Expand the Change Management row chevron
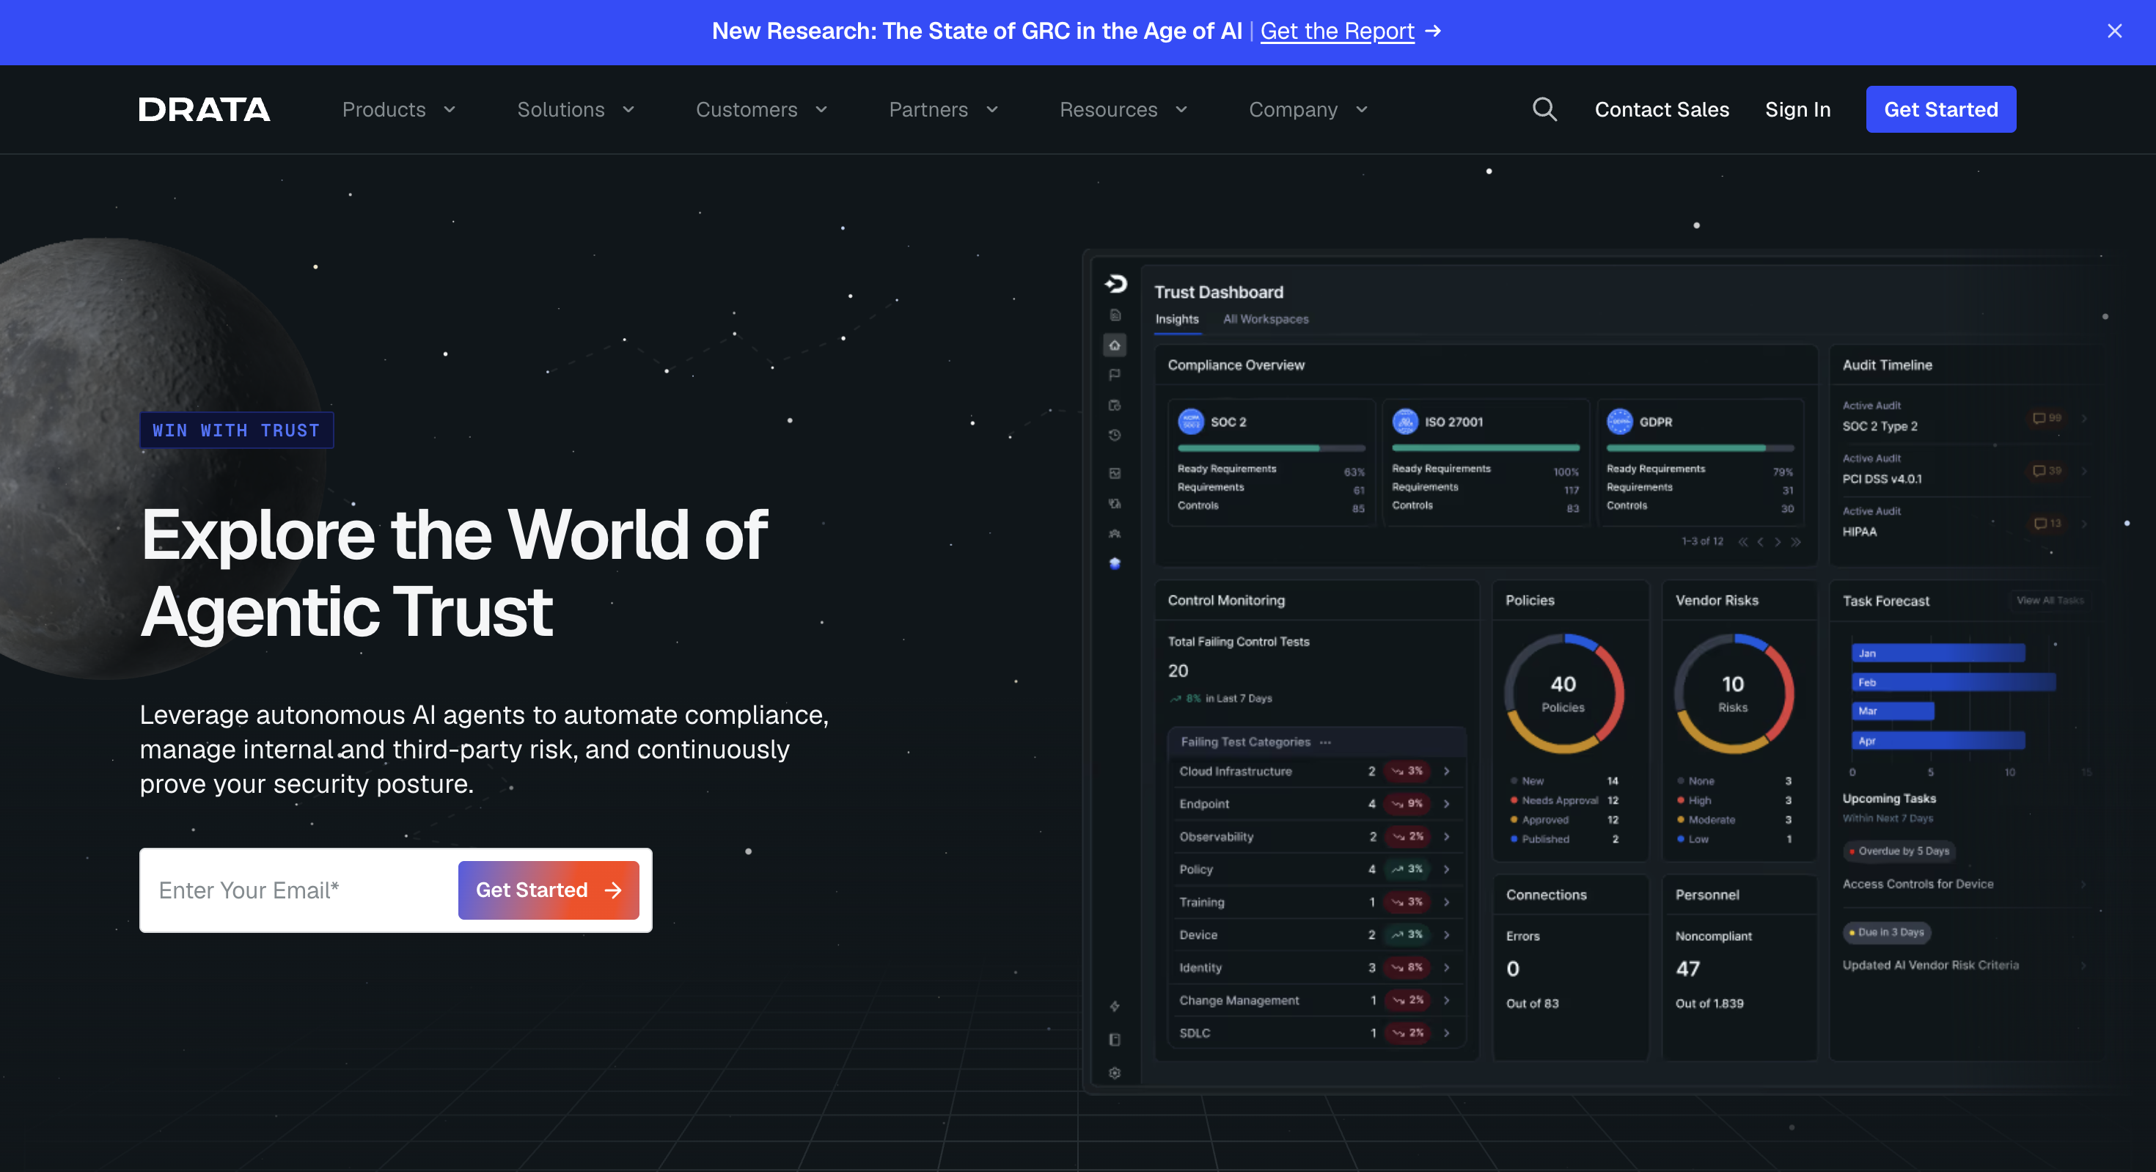 1446,1000
